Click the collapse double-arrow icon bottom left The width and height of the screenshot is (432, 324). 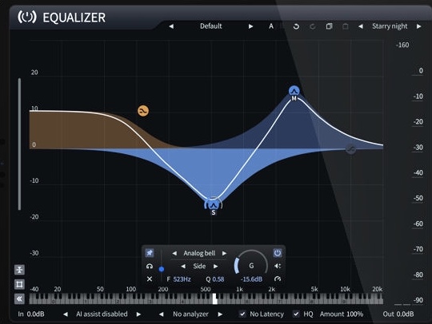tap(19, 298)
